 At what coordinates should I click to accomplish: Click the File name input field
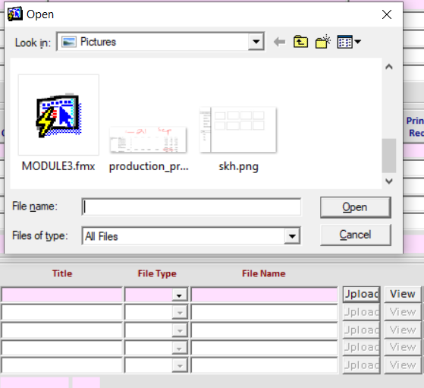coord(191,207)
